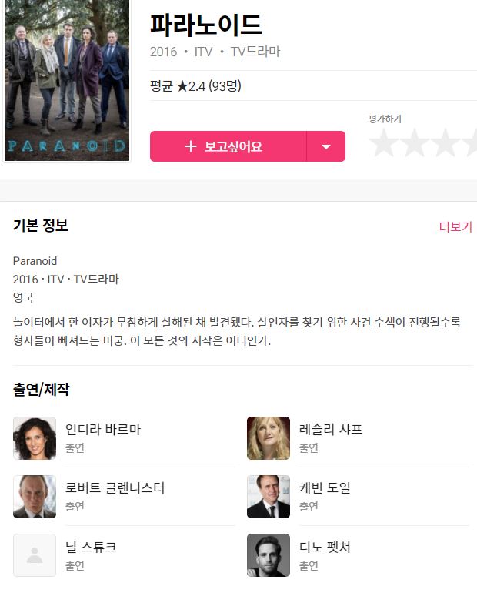Screen dimensions: 477x593
Task: Open 레슬리 샤프 profile photo
Action: (x=269, y=438)
